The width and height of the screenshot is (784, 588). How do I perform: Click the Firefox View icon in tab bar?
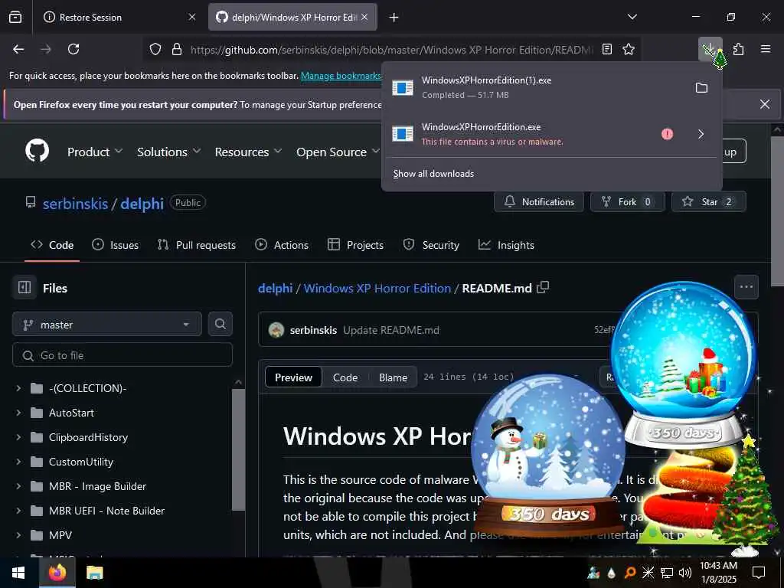click(15, 17)
